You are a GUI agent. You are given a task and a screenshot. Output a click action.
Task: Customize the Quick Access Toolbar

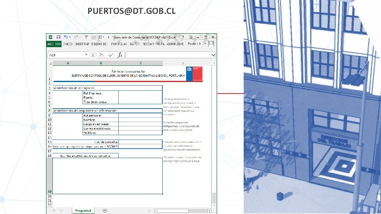(108, 37)
